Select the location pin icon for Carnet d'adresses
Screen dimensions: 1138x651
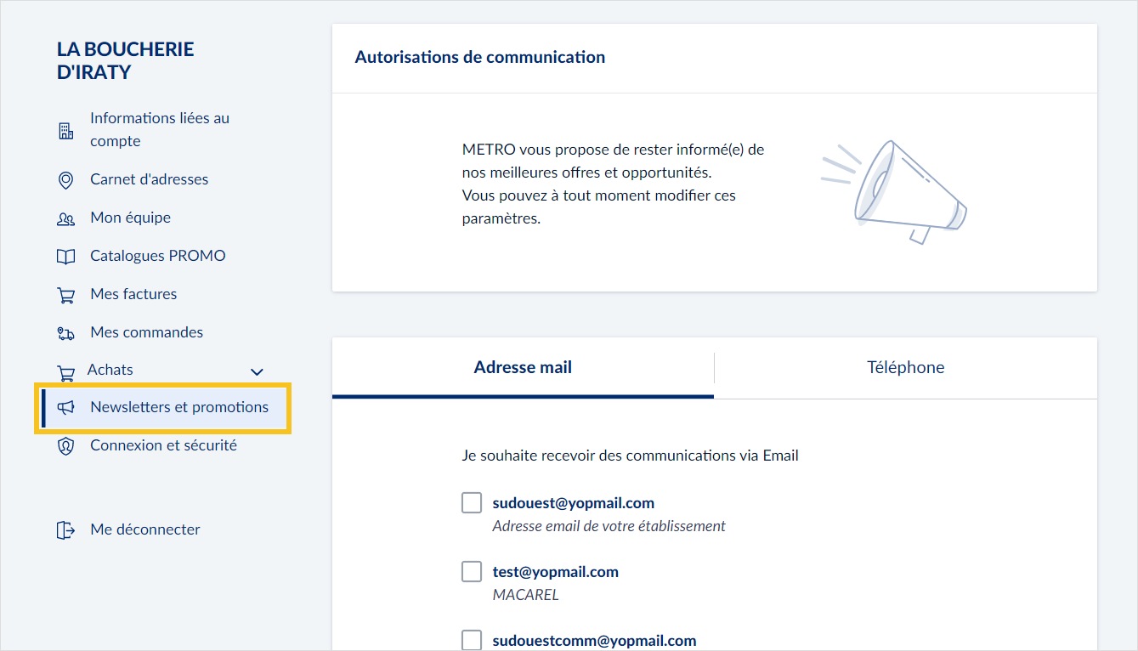click(66, 179)
